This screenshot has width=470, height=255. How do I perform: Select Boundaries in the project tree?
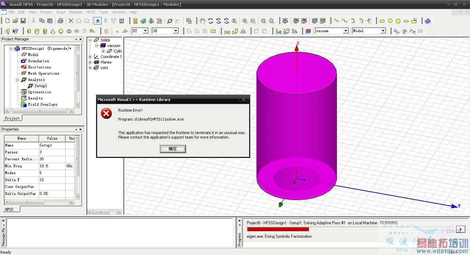coord(38,61)
